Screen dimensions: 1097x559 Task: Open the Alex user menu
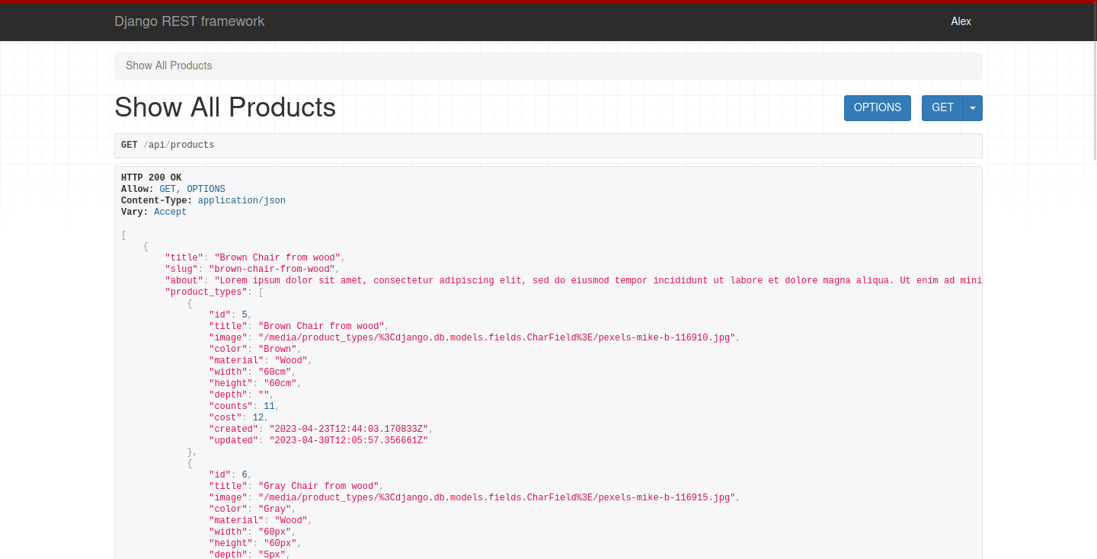(961, 21)
